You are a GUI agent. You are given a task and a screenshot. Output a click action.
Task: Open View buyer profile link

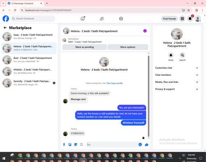point(115,83)
